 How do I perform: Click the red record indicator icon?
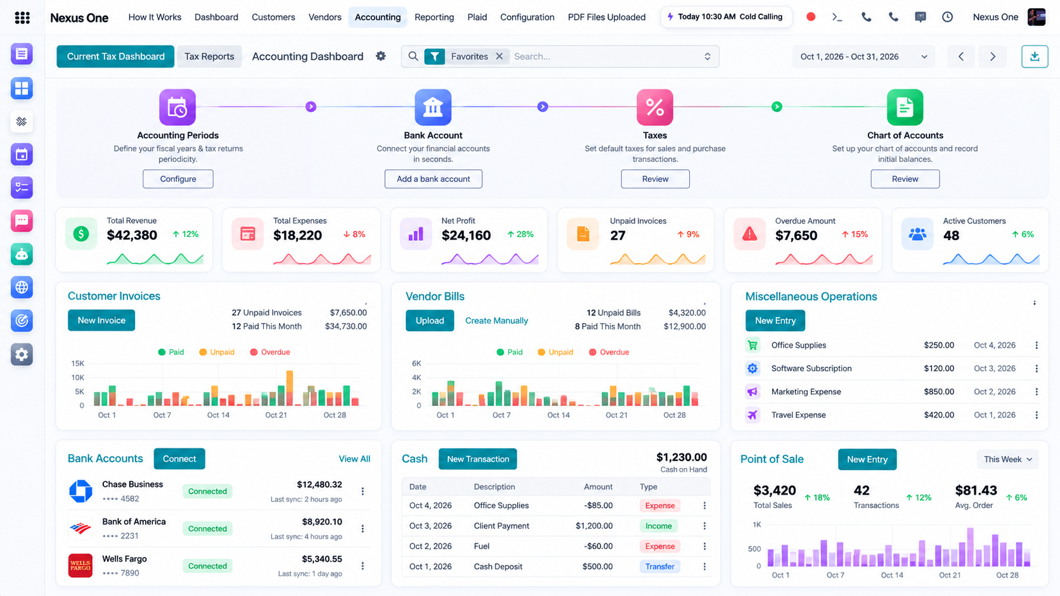810,17
